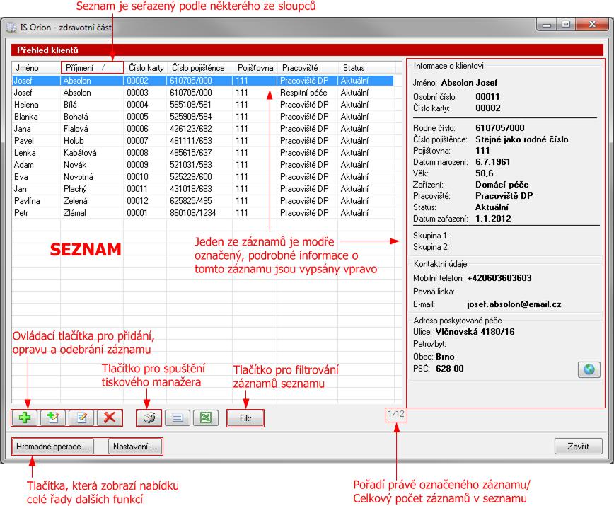Click the e-mail josef.absolon@email.cz
Image resolution: width=614 pixels, height=506 pixels.
coord(514,304)
